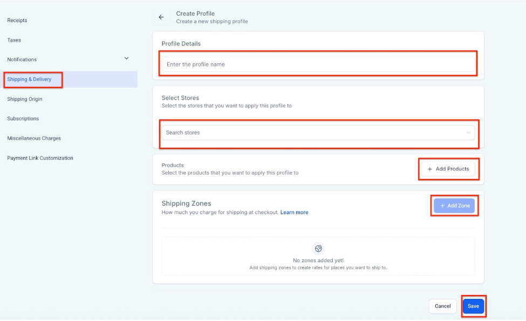Viewport: 526px width, 321px height.
Task: Open Subscriptions settings
Action: coord(23,119)
